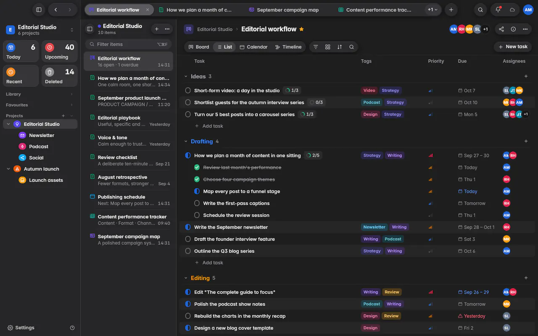
Task: Open the +1 overflow tabs dropdown
Action: click(x=433, y=10)
